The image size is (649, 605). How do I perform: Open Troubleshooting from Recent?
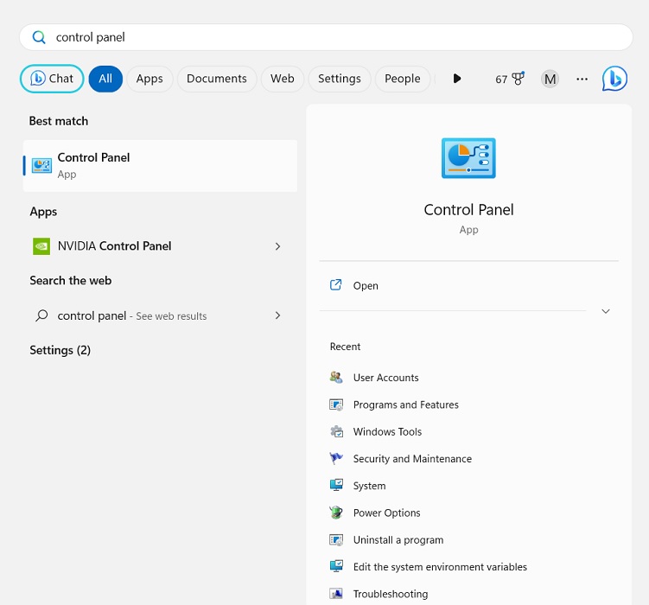pos(391,595)
